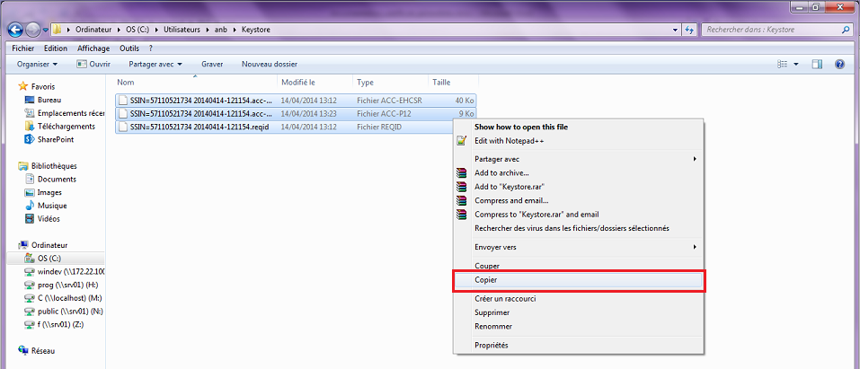Open Documents library

(x=50, y=180)
